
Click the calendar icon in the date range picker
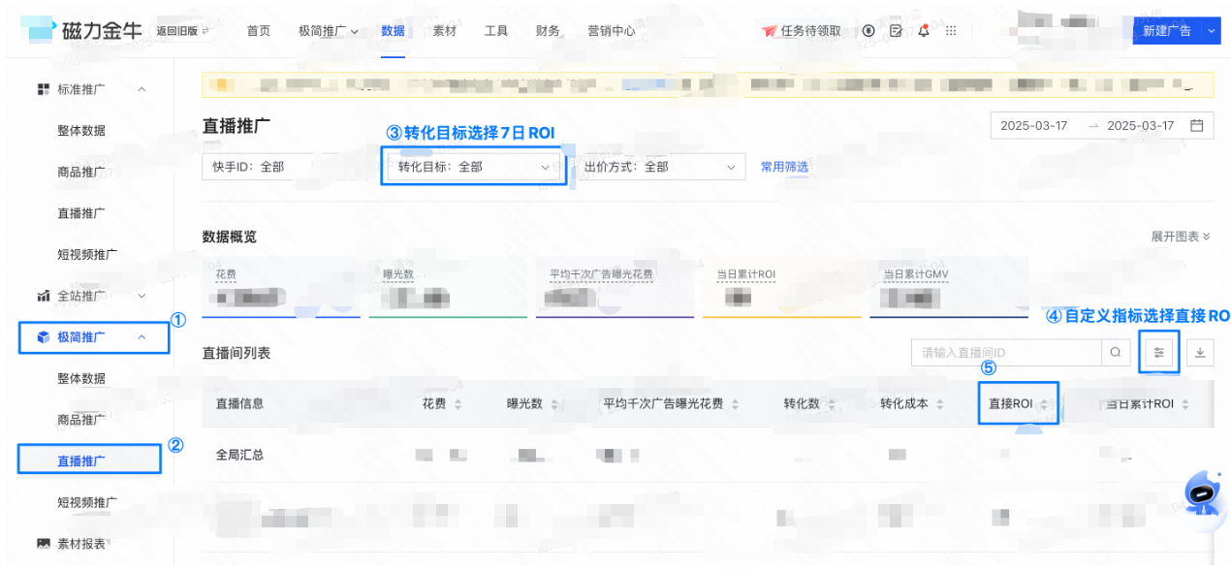1199,125
